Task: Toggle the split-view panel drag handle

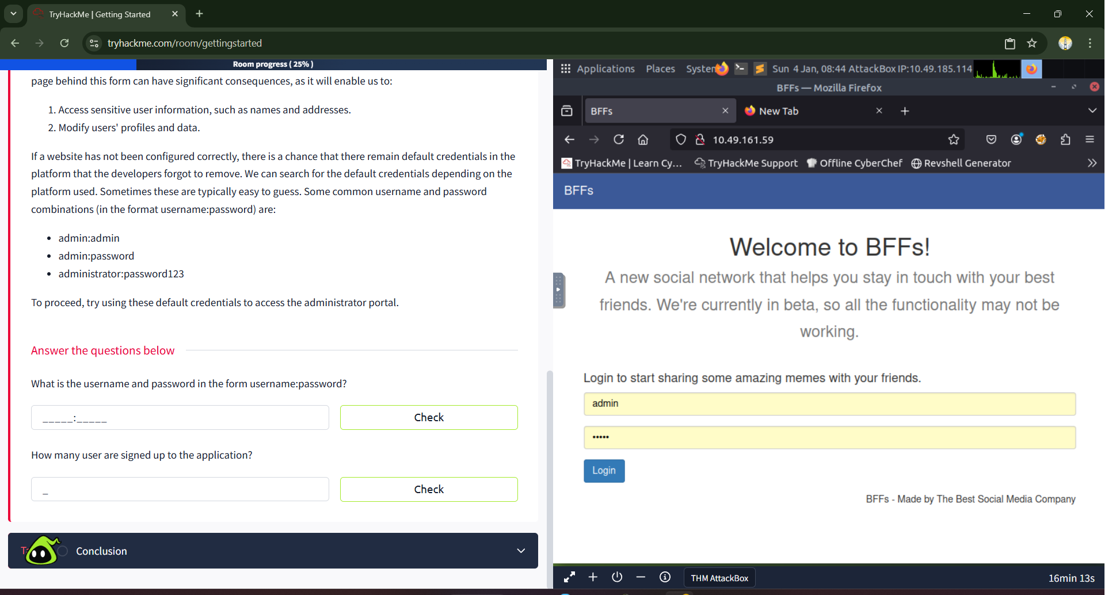Action: (x=558, y=290)
